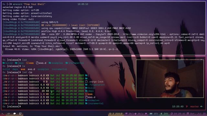
Task: Click the exa binary icon in lsd -la listing
Action: (x=86, y=94)
